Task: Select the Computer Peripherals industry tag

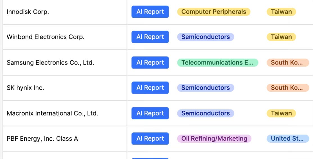Action: [x=214, y=12]
